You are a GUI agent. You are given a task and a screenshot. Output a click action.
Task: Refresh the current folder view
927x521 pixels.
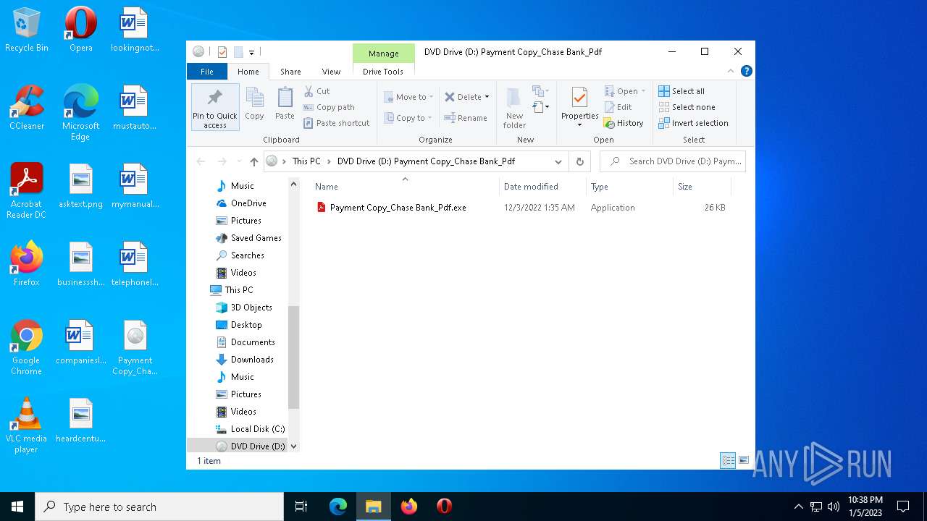[x=579, y=161]
